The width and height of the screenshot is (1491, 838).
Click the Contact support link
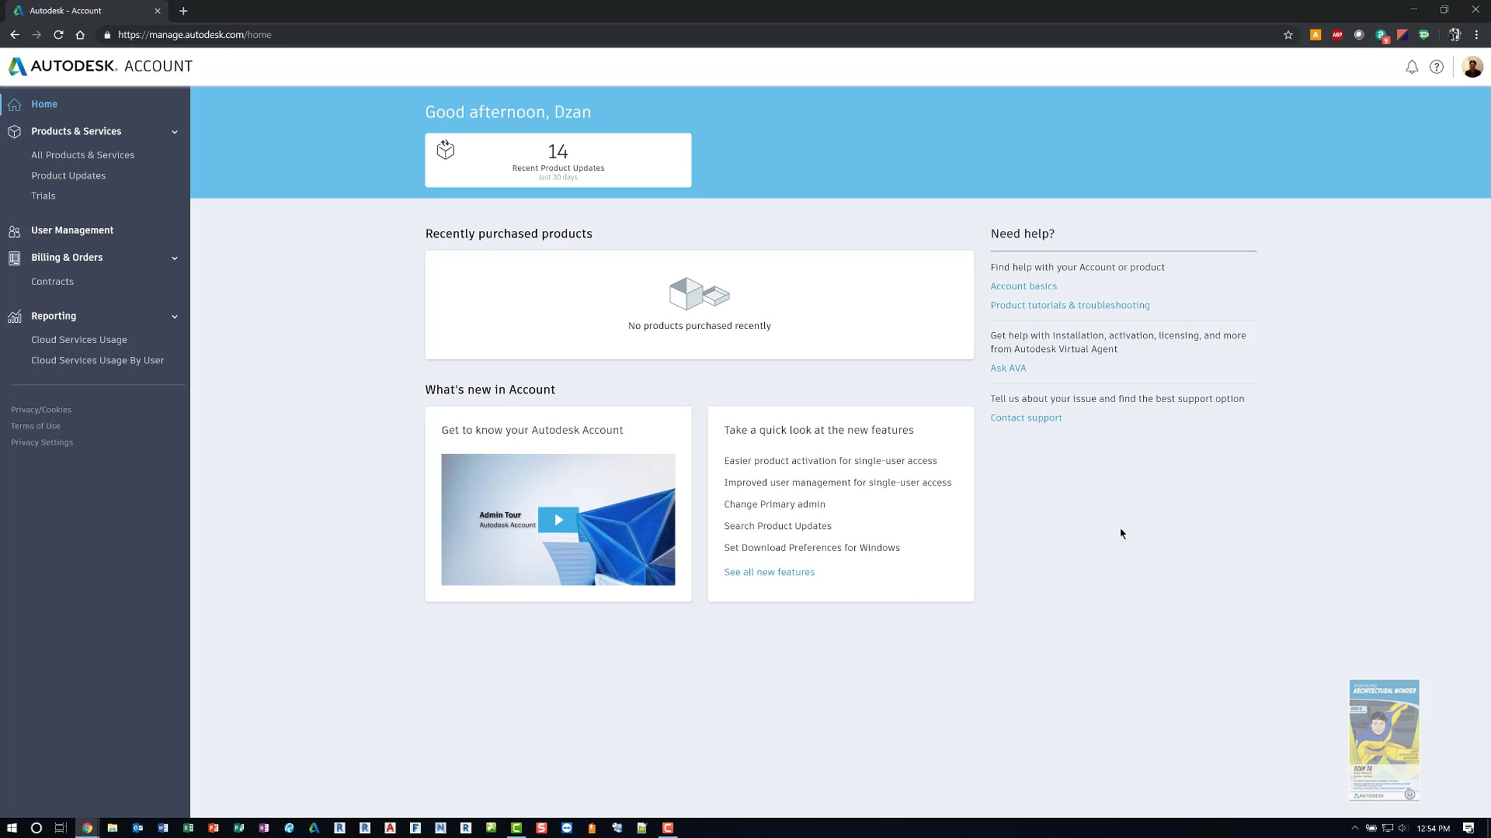[x=1026, y=418]
